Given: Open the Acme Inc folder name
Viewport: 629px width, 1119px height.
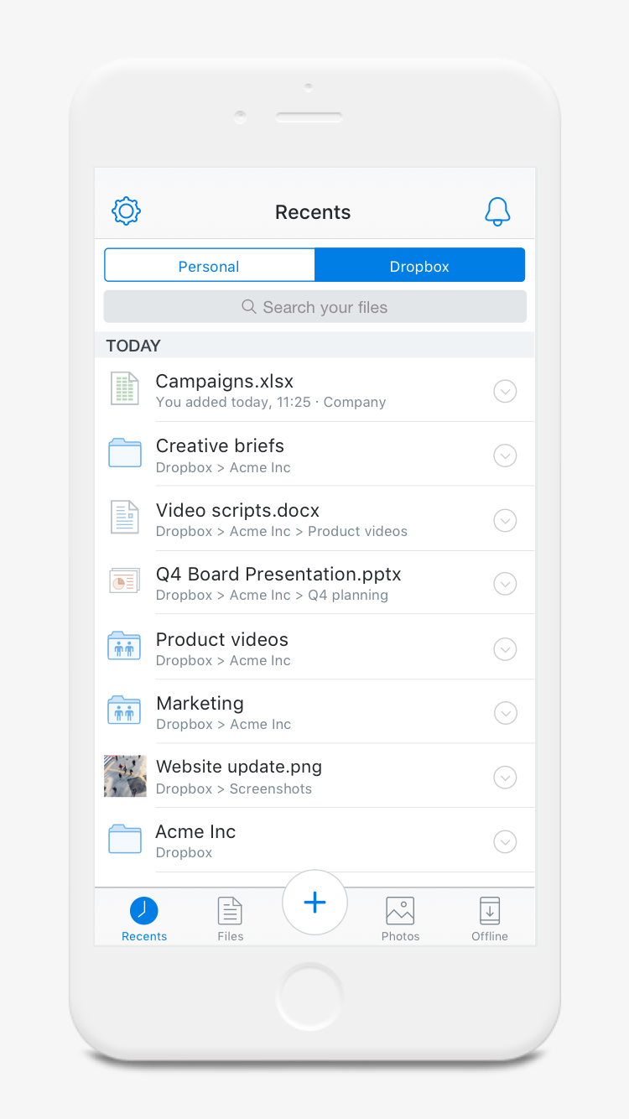Looking at the screenshot, I should click(x=196, y=831).
